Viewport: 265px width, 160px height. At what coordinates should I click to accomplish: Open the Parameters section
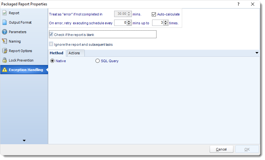[x=24, y=32]
